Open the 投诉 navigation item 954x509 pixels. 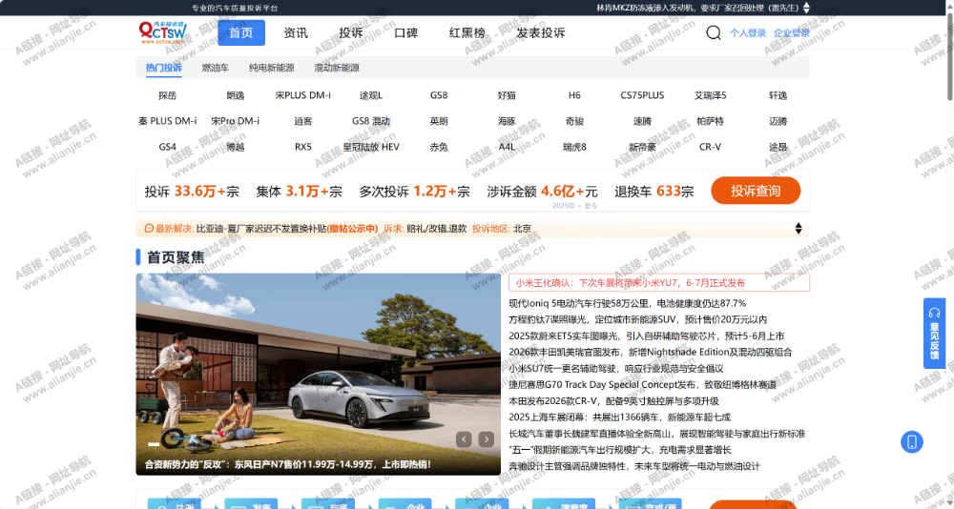click(x=351, y=32)
